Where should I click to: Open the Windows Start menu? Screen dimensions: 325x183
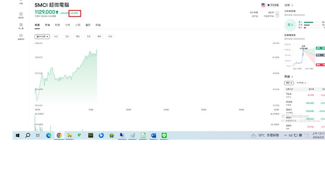coord(17,135)
